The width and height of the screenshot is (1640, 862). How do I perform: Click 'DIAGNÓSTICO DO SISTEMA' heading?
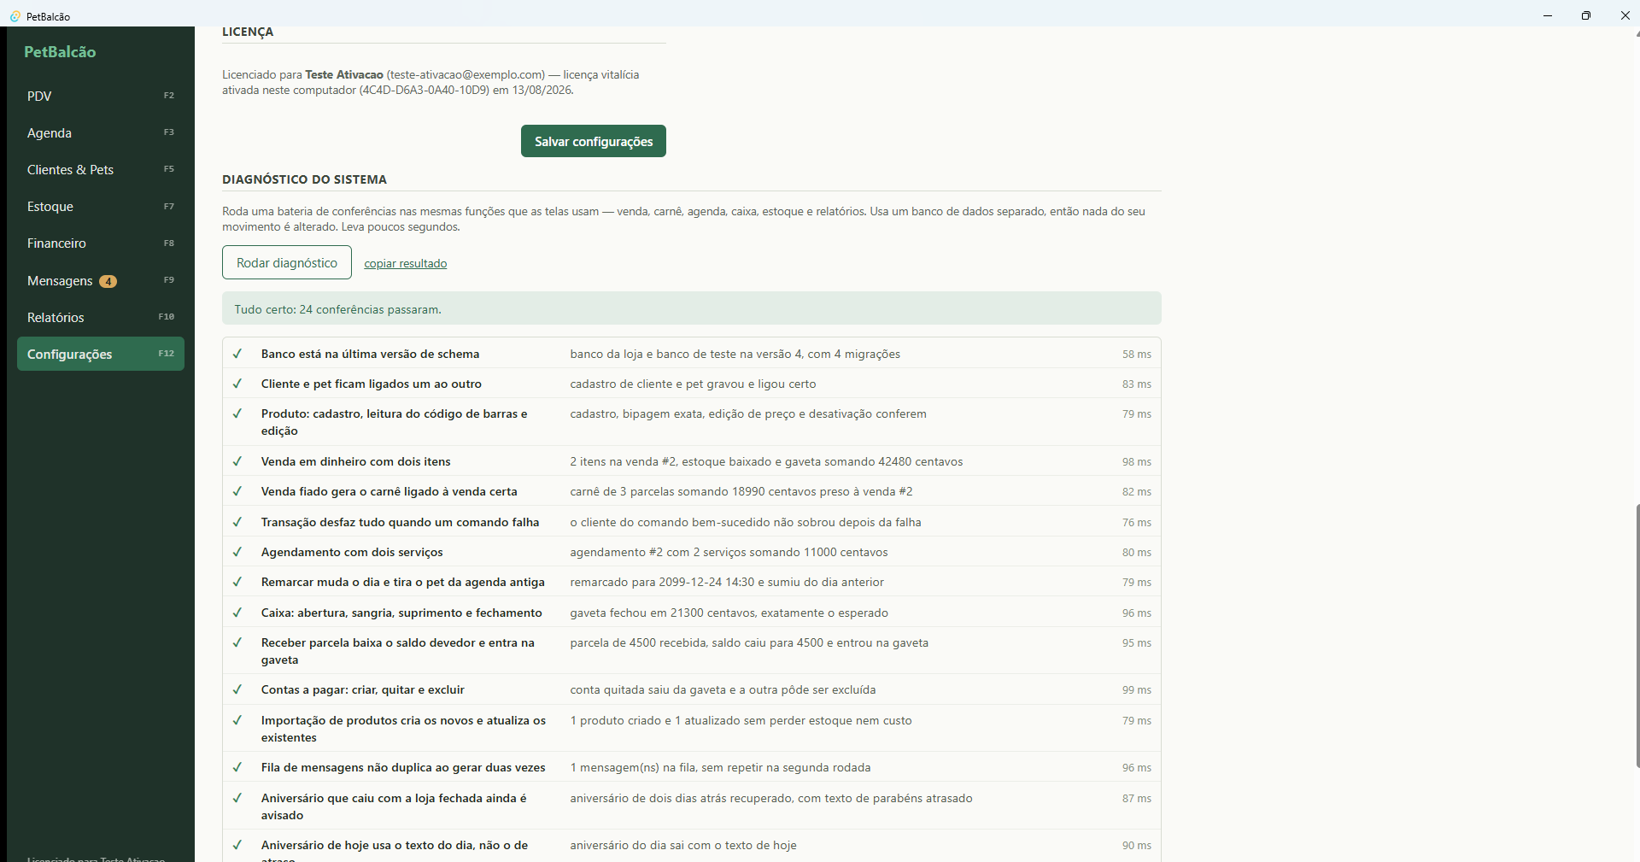(304, 179)
